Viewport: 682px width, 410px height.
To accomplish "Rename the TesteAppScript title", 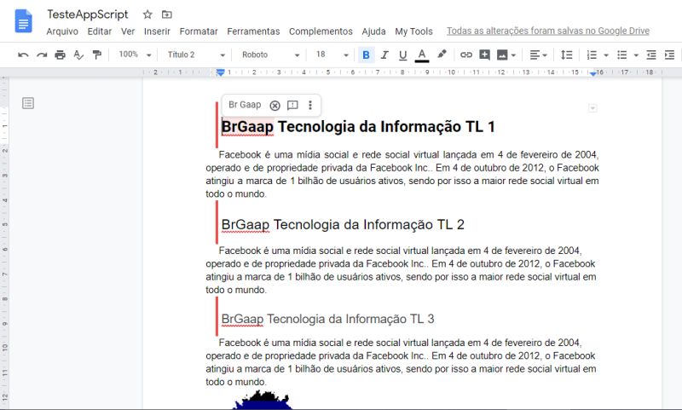I will click(88, 14).
